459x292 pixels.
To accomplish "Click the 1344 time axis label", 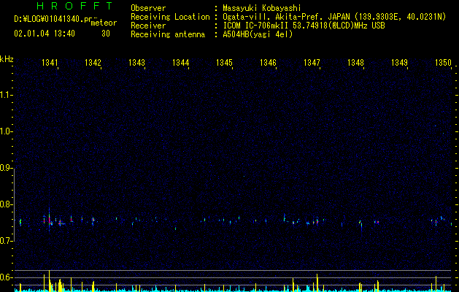I will (181, 62).
